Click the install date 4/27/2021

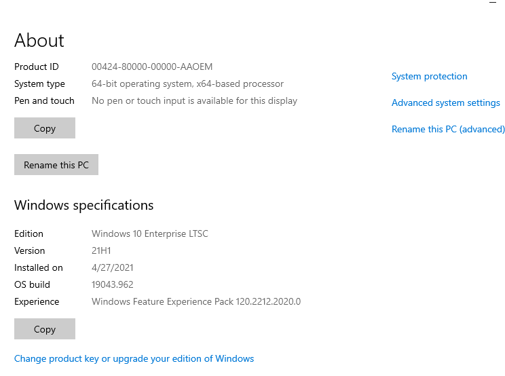113,267
